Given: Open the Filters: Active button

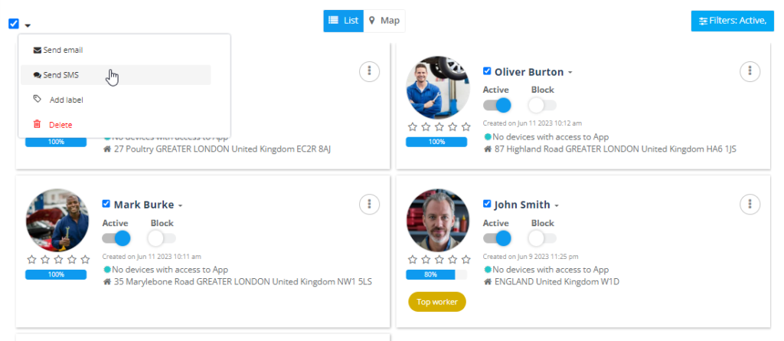Looking at the screenshot, I should coord(733,21).
